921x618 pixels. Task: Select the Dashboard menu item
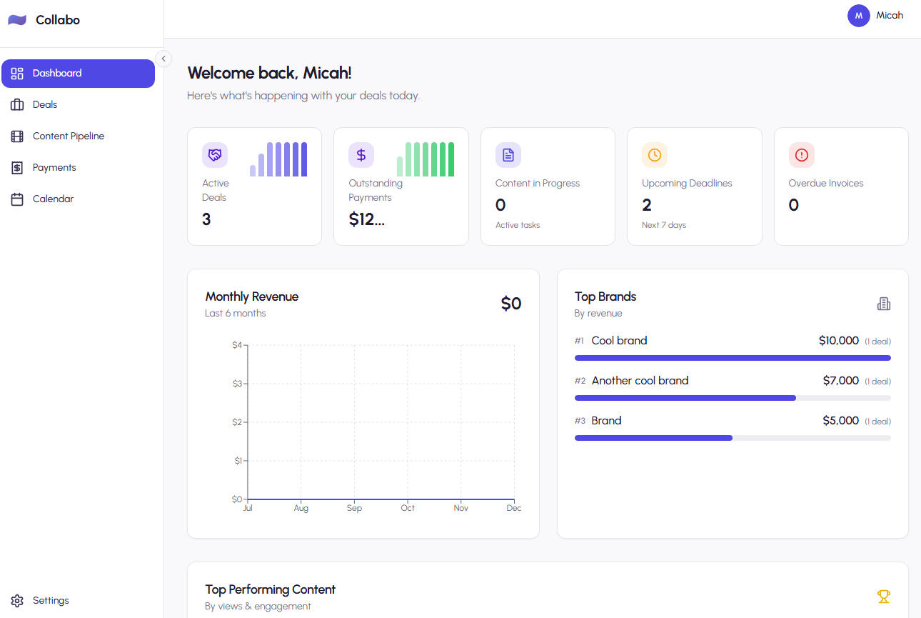click(x=78, y=73)
